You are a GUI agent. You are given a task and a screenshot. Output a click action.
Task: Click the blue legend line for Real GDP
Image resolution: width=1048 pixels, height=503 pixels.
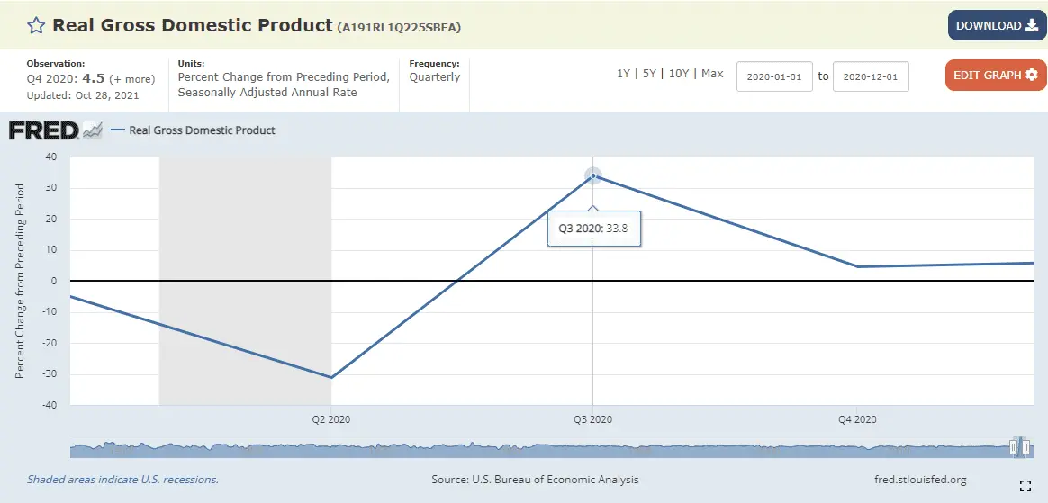[117, 130]
